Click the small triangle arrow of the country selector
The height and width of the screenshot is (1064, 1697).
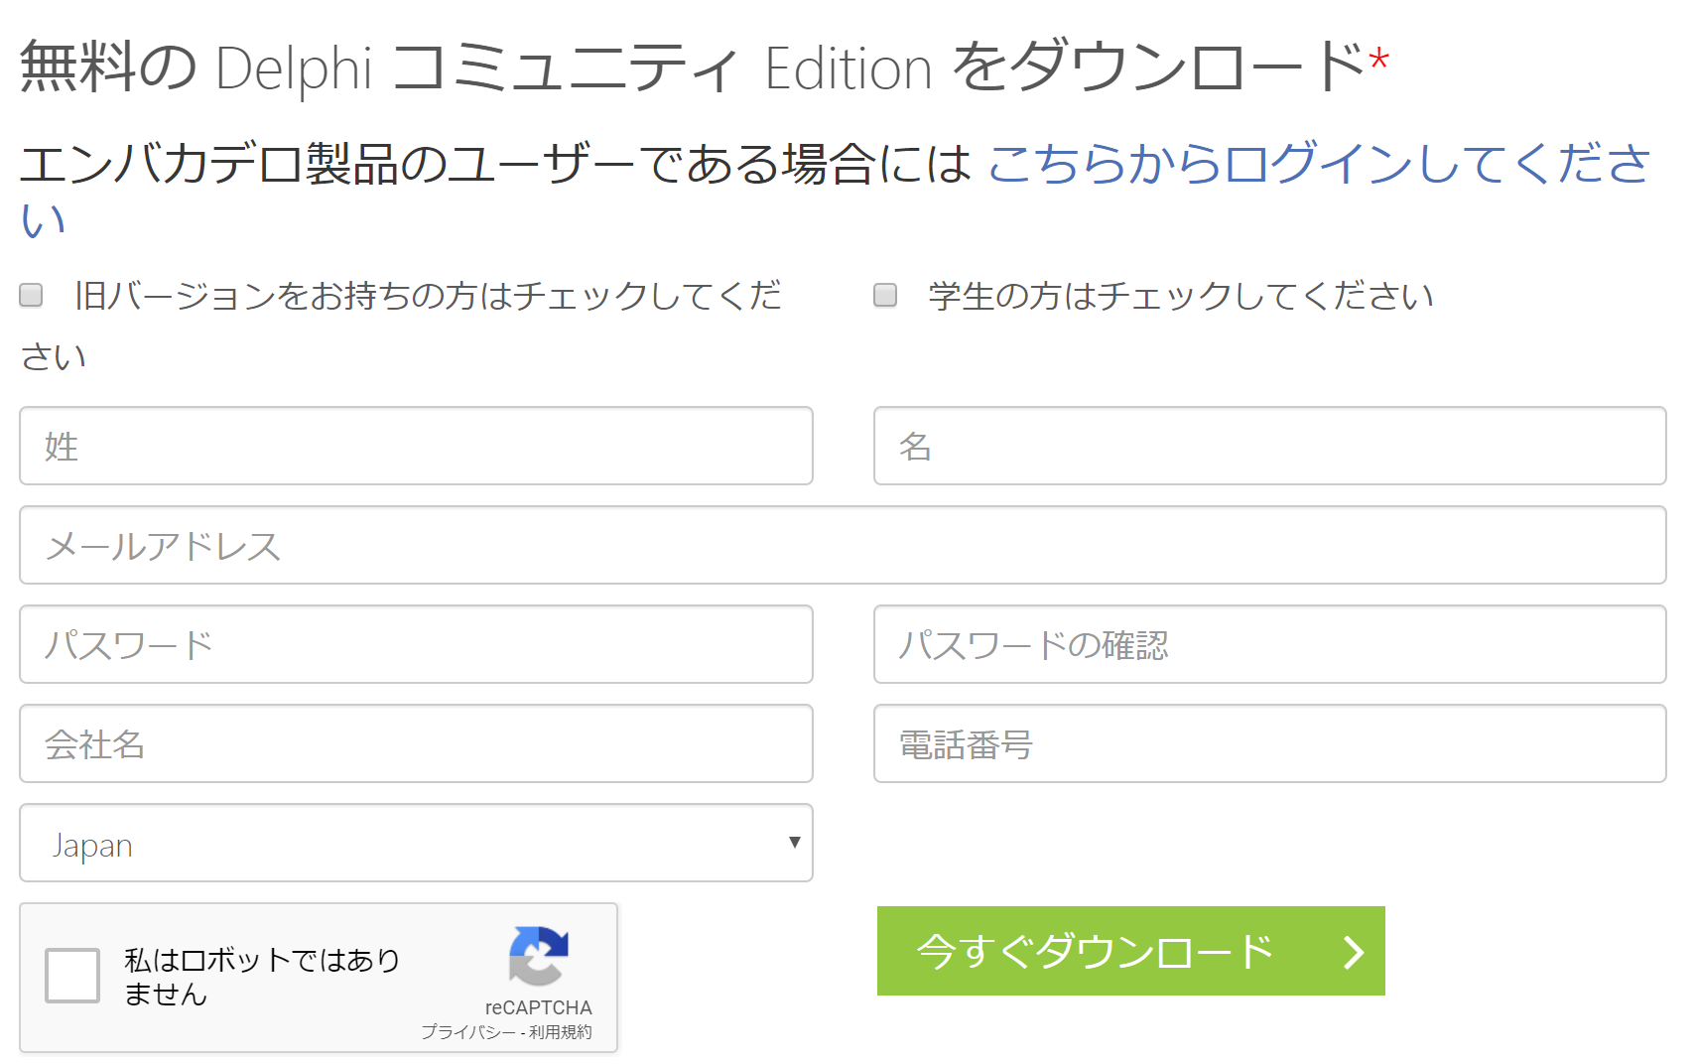point(794,843)
